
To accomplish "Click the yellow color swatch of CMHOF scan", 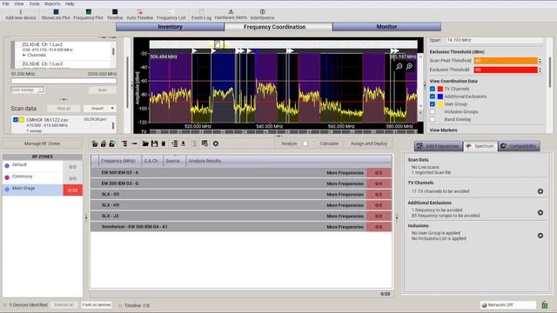I will [21, 120].
